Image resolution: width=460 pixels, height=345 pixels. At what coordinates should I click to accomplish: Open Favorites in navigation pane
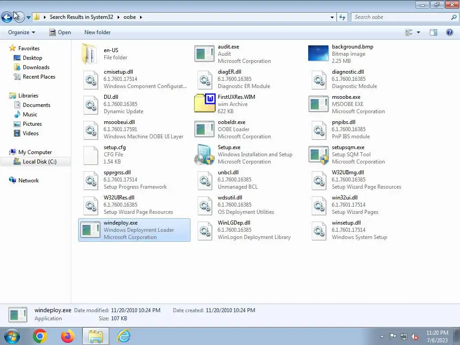coord(29,49)
